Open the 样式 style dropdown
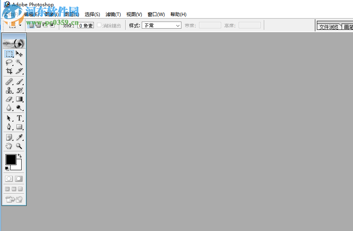 (x=161, y=25)
